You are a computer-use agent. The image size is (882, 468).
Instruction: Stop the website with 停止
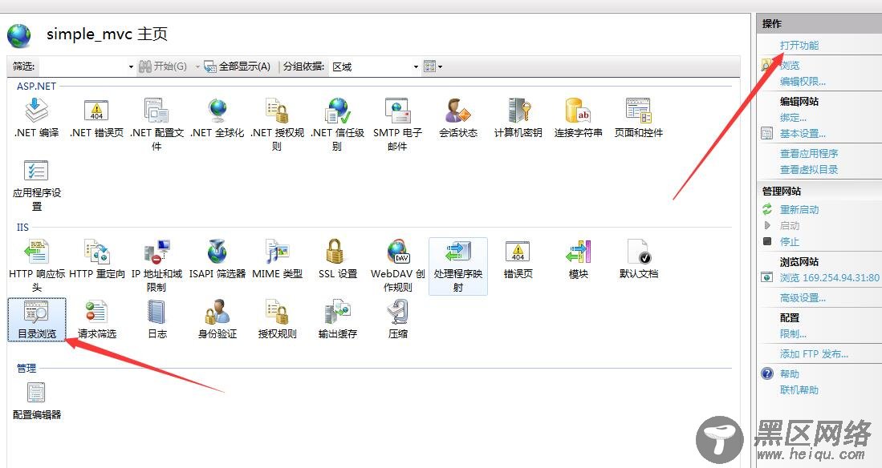(x=790, y=241)
